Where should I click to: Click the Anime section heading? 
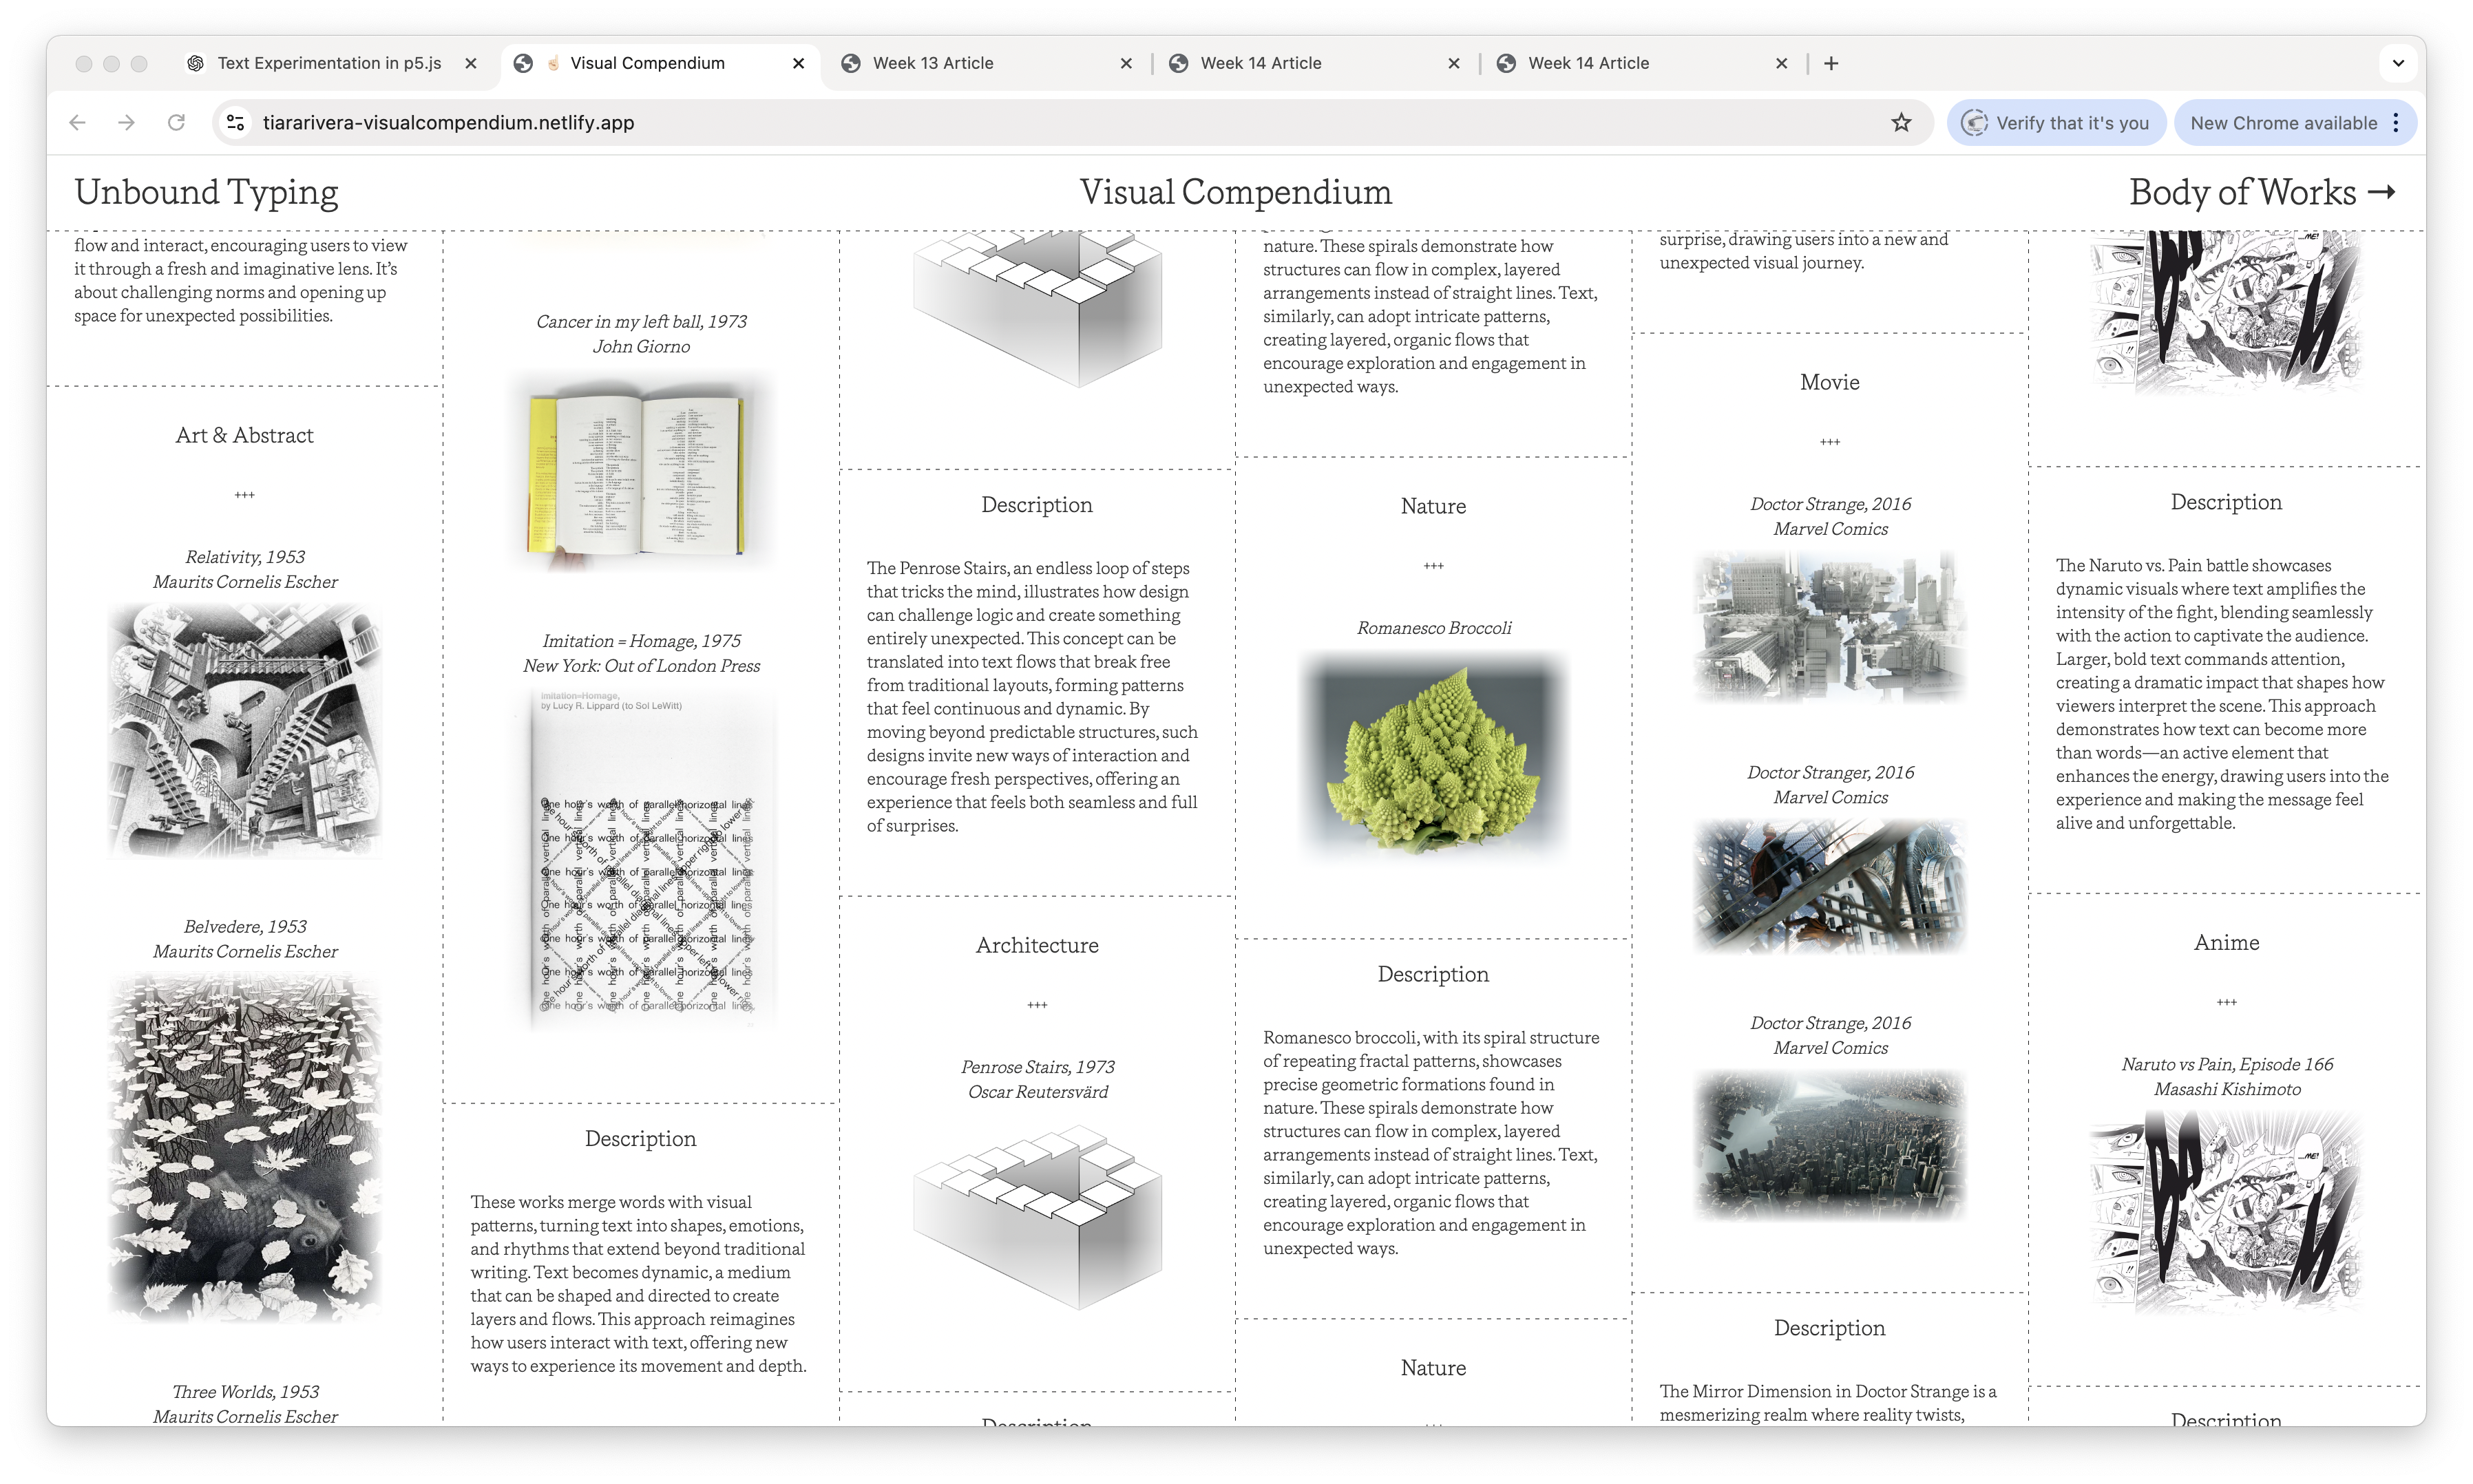click(x=2227, y=942)
